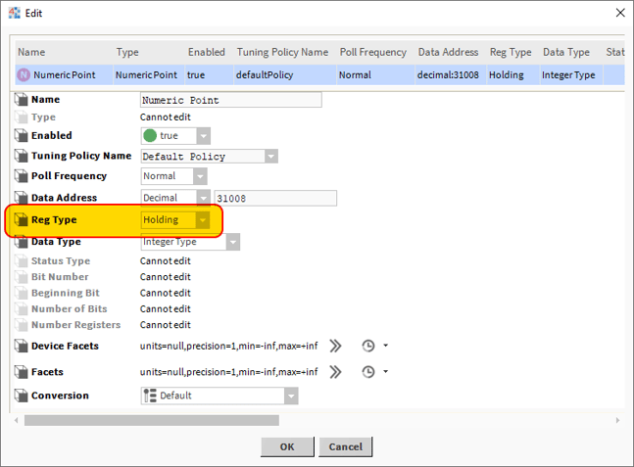Confirm changes with the OK button

tap(287, 446)
